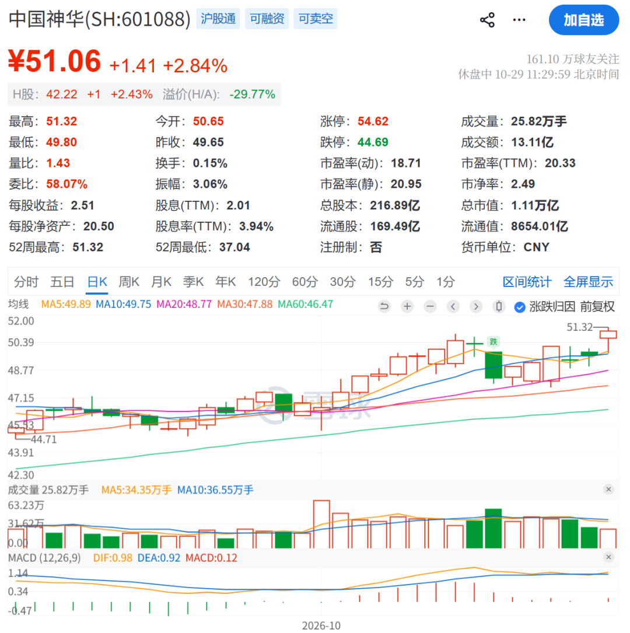The width and height of the screenshot is (630, 633).
Task: Click the volume MA5:34.35万手 label
Action: click(136, 490)
